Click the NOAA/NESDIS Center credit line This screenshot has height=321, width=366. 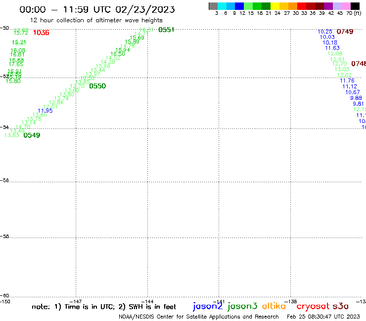click(x=199, y=317)
